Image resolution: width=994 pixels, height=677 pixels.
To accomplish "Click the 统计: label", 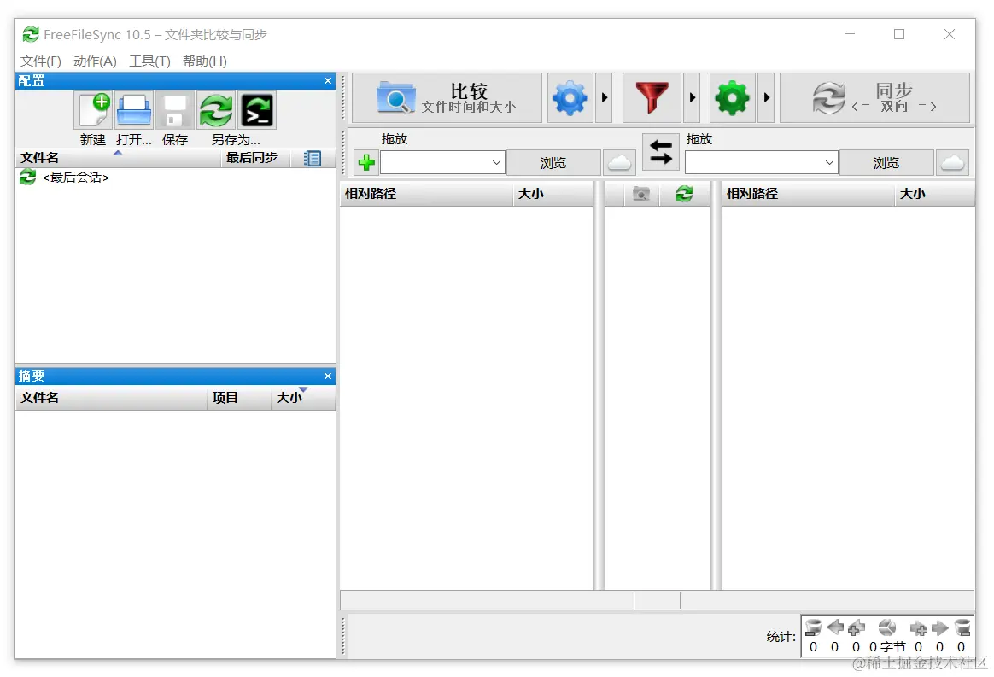I will [781, 636].
